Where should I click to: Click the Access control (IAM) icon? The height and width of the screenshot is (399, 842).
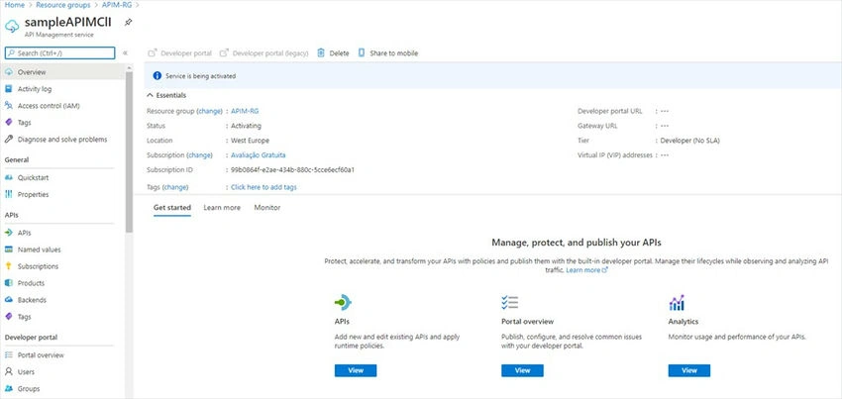pyautogui.click(x=9, y=106)
